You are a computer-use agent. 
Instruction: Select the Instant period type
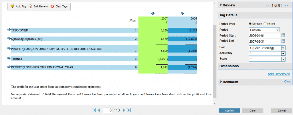coord(265,24)
